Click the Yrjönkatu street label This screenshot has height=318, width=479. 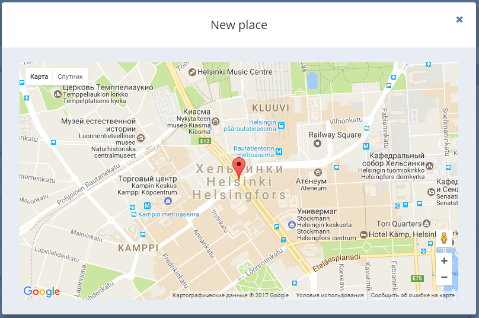click(x=220, y=221)
